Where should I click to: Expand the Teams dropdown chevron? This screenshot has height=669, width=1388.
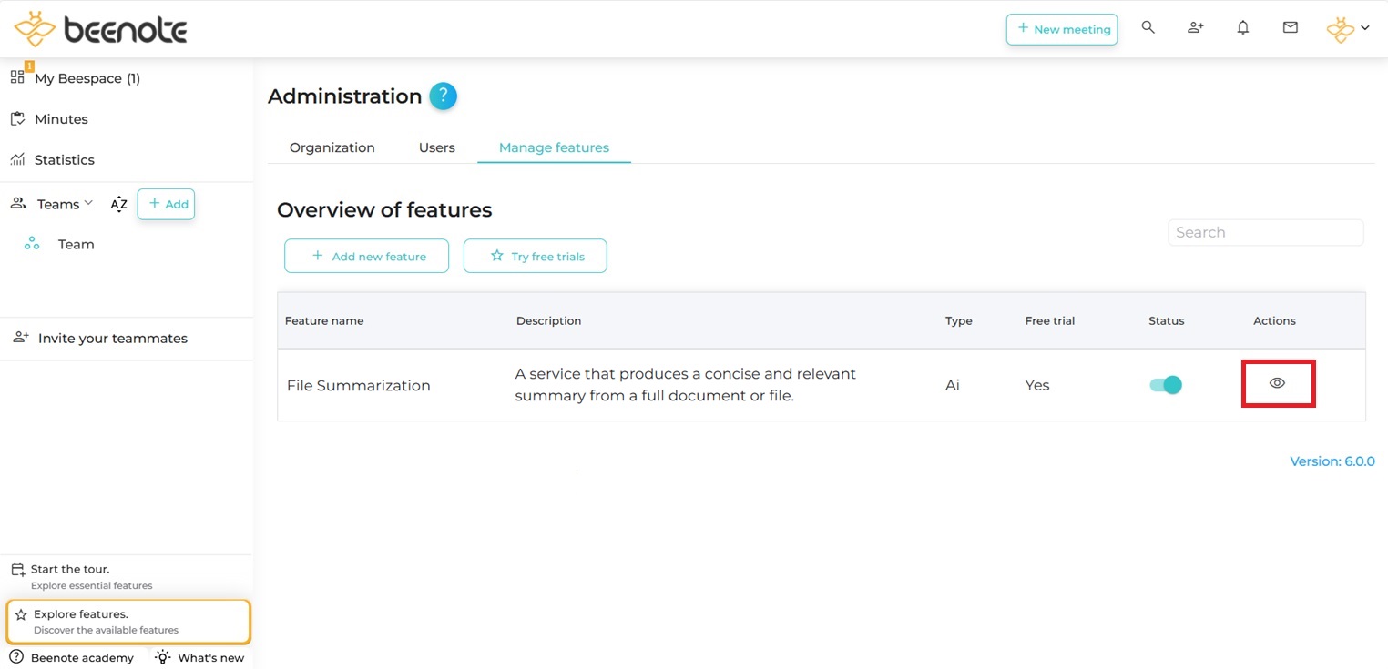click(x=88, y=203)
